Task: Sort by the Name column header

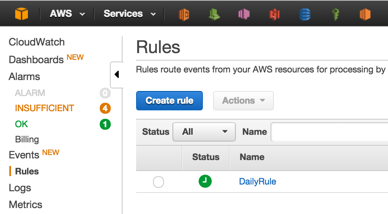Action: [x=252, y=157]
